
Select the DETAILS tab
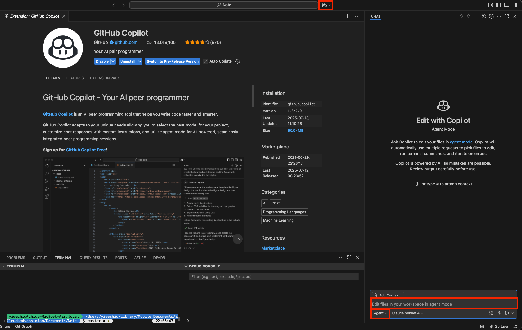click(x=53, y=78)
